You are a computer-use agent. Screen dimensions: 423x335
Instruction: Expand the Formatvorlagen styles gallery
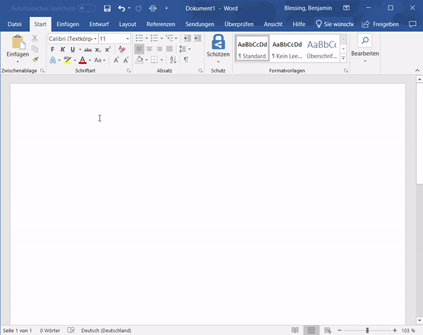tap(343, 59)
